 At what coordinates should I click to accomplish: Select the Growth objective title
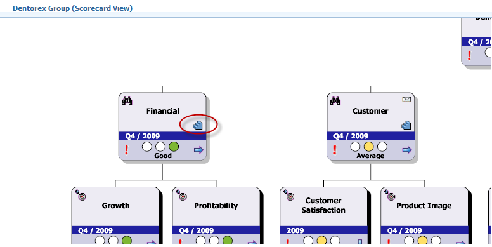pos(116,206)
